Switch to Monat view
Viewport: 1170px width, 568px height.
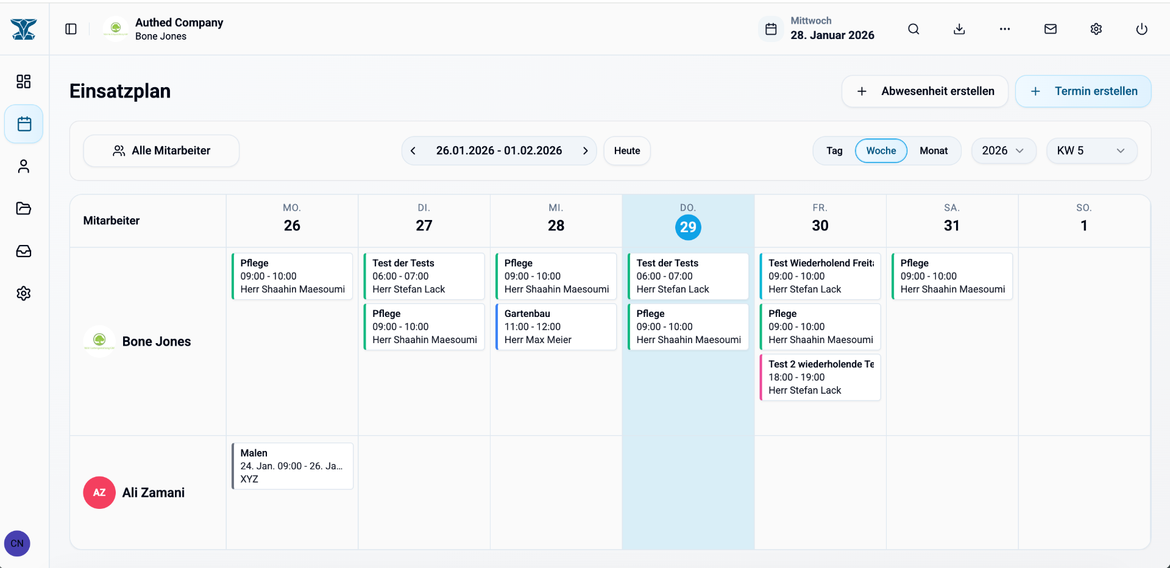point(934,151)
